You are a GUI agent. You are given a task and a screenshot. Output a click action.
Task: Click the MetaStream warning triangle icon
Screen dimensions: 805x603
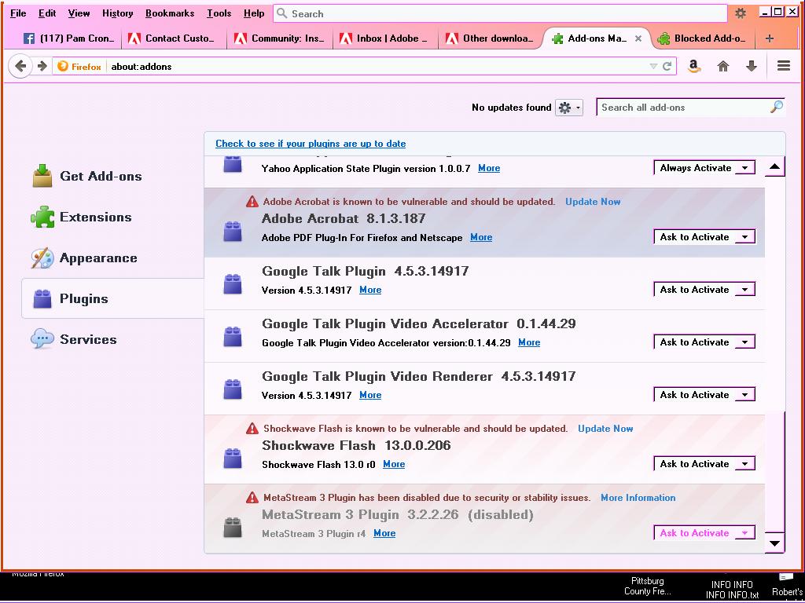[x=252, y=497]
